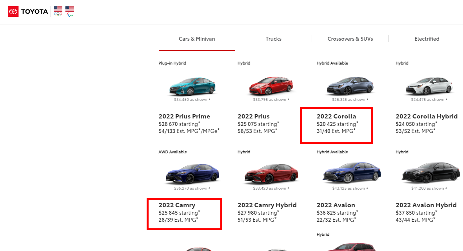Image resolution: width=463 pixels, height=251 pixels.
Task: Click the 'Hybrid' label above Corolla Hybrid
Action: [402, 63]
